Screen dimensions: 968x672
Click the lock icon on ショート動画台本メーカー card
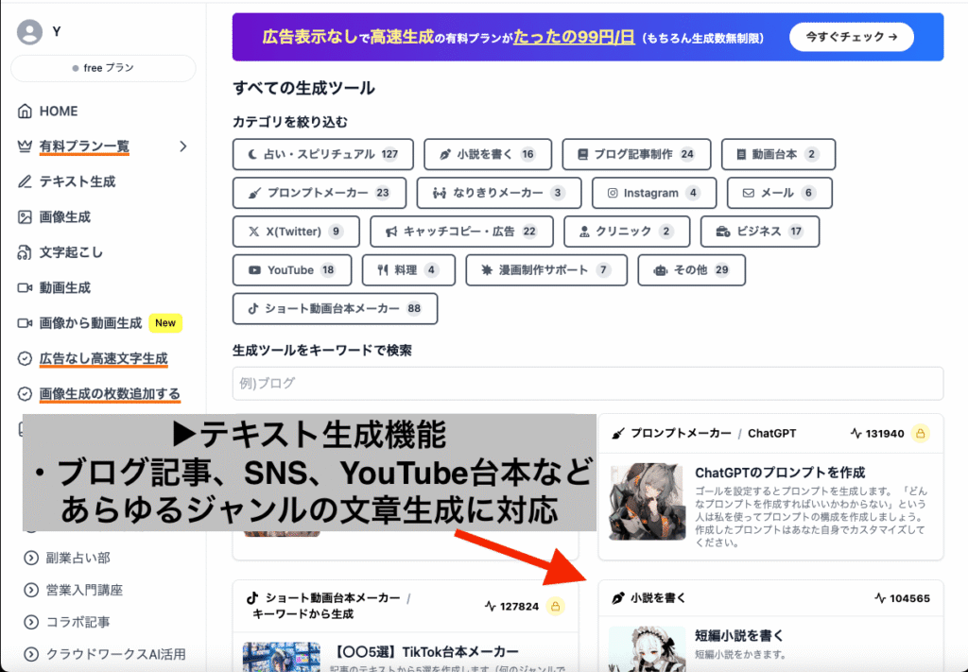click(x=556, y=606)
